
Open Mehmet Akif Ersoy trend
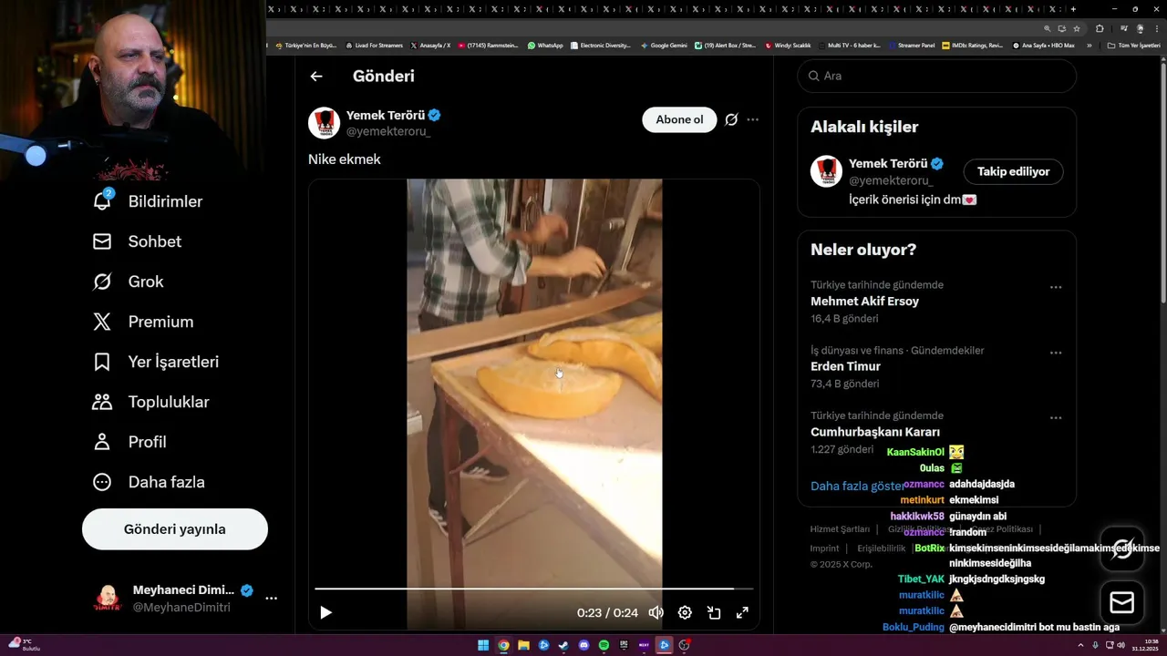click(864, 301)
